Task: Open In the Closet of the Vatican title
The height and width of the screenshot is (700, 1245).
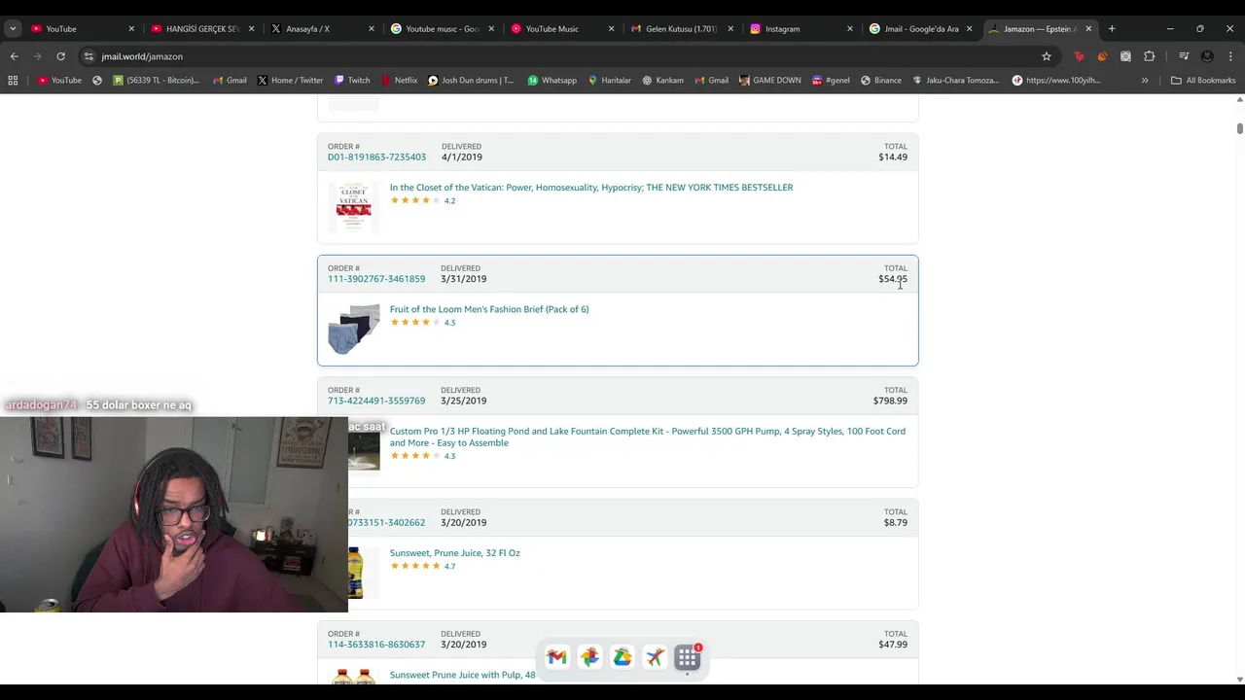Action: (x=591, y=188)
